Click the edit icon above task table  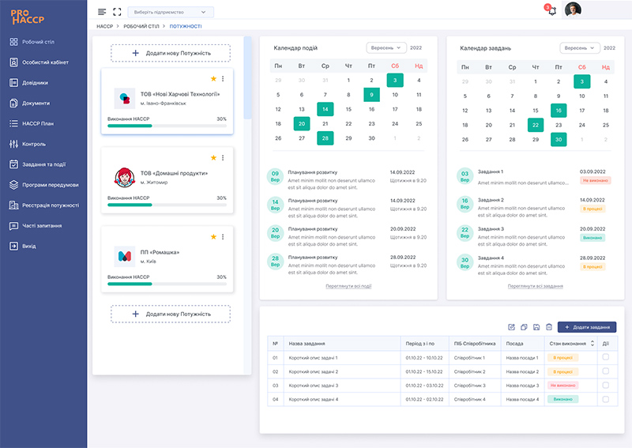511,327
